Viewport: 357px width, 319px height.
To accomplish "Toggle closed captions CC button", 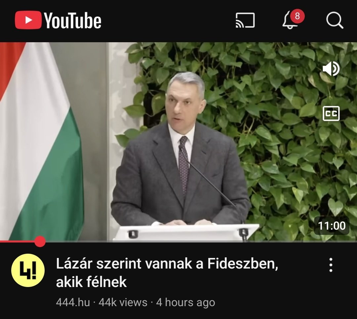I will click(x=331, y=113).
